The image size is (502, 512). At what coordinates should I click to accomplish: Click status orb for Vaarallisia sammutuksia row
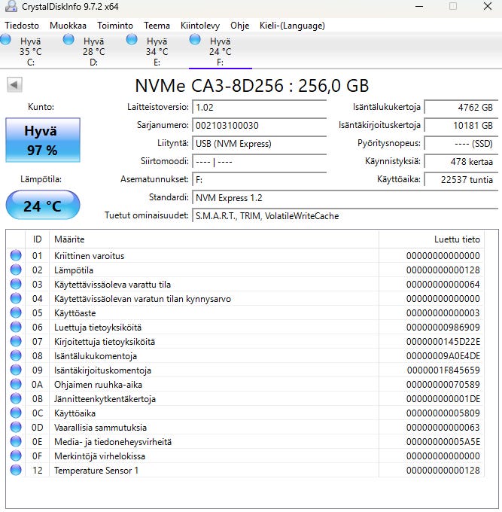point(16,428)
